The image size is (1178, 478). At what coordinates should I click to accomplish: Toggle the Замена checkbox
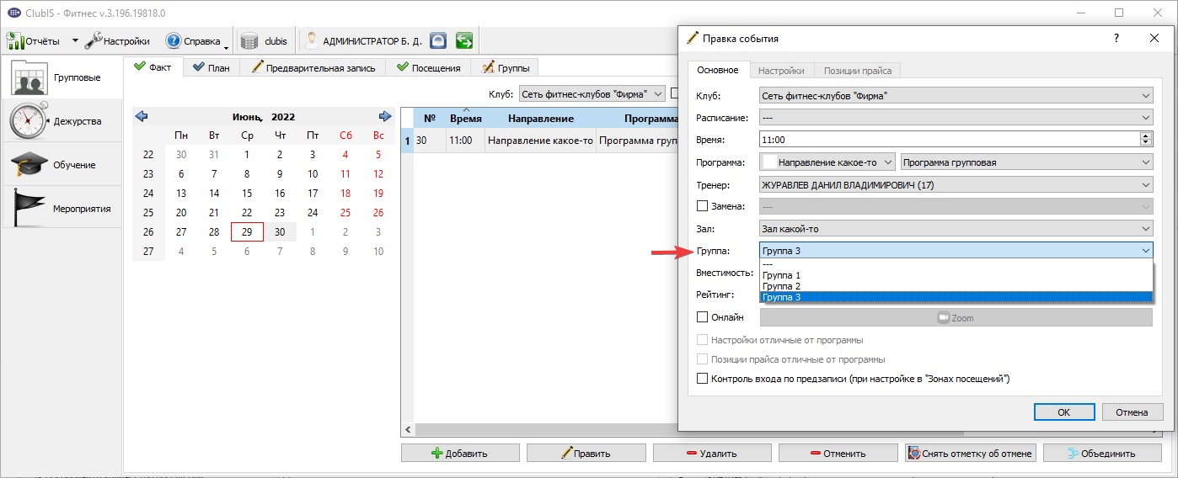click(703, 206)
